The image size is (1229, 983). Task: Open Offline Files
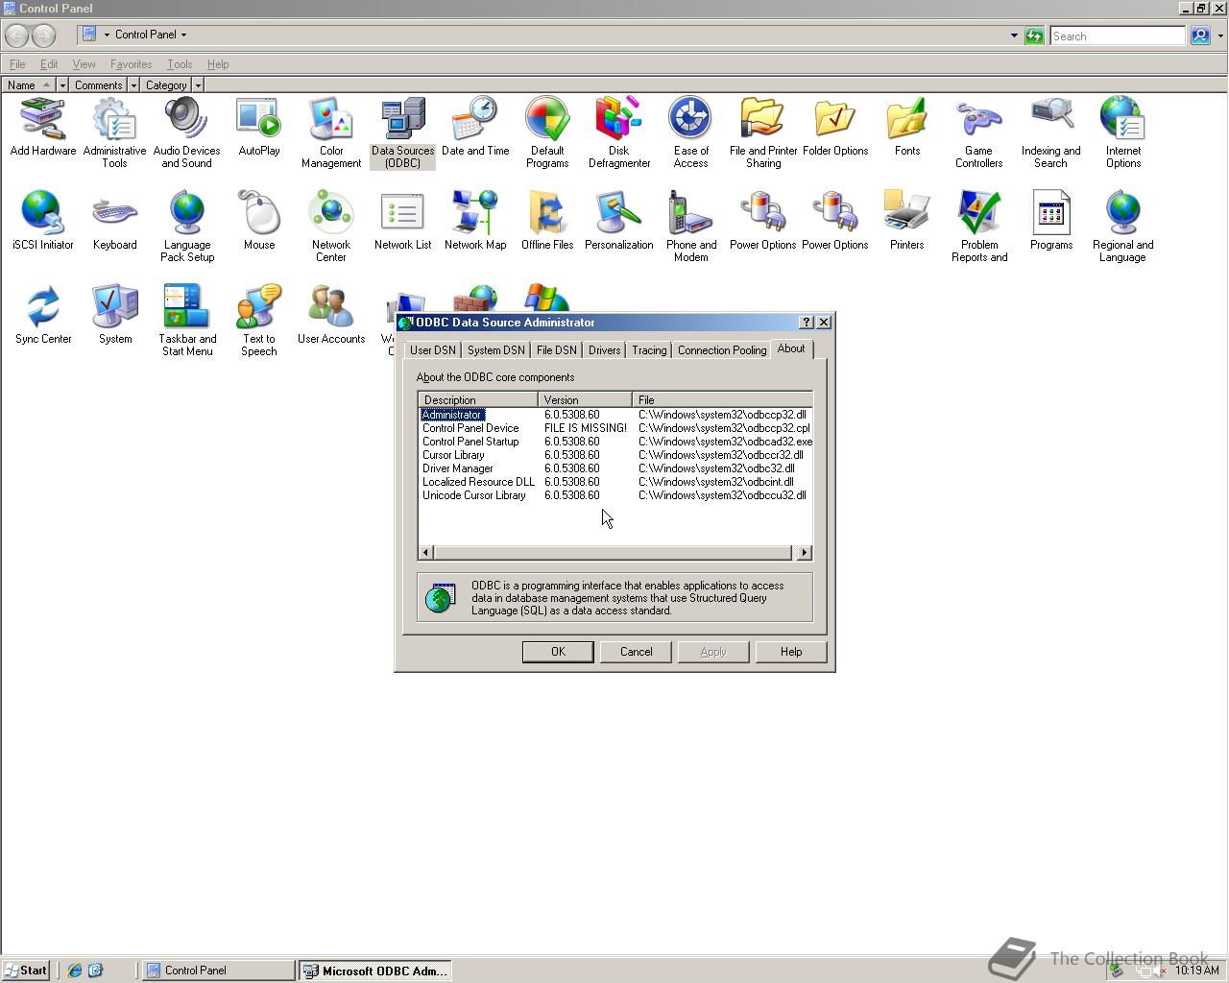tap(547, 221)
